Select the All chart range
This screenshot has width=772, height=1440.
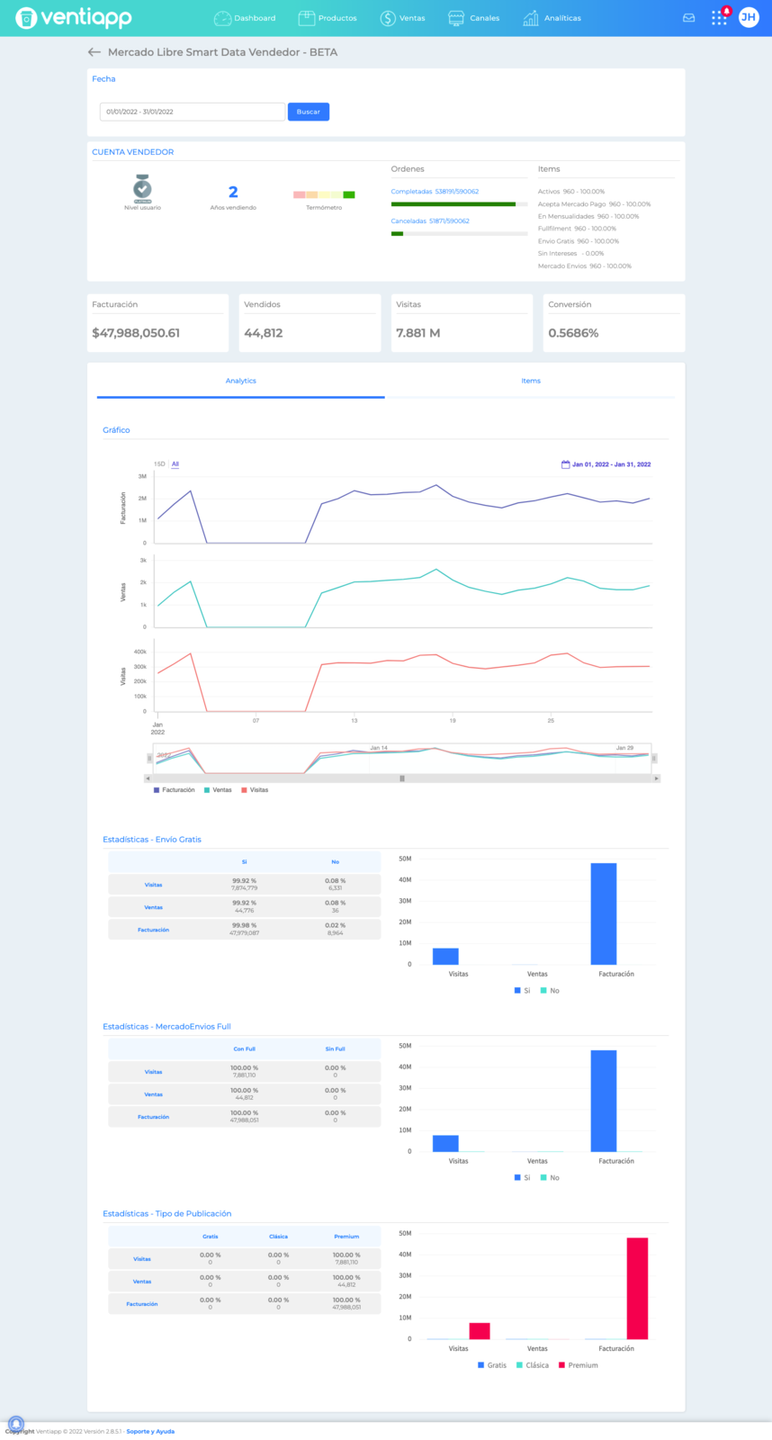(x=175, y=464)
